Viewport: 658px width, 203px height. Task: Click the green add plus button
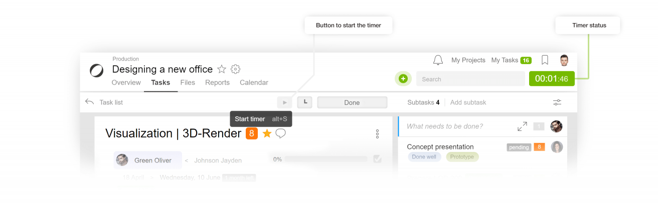[x=403, y=79]
